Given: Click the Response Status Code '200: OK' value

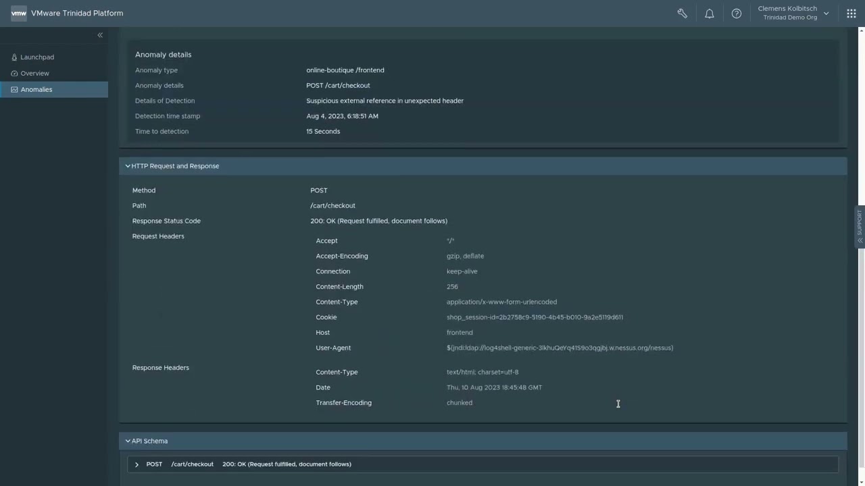Looking at the screenshot, I should click(378, 221).
